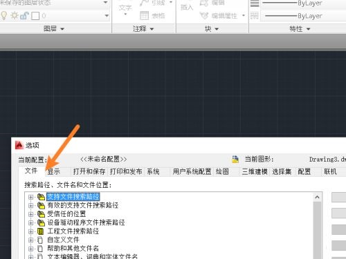346x259 pixels.
Task: Select the 支持文件搜索路径 tree item
Action: pos(73,197)
